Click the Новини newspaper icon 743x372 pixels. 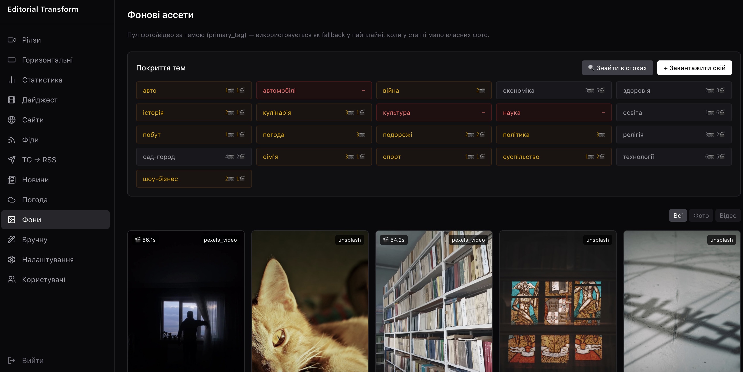pos(12,180)
